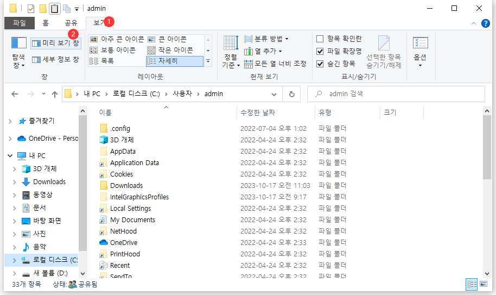Image resolution: width=496 pixels, height=295 pixels.
Task: Collapse the This PC (내 PC) tree node
Action: tap(10, 156)
